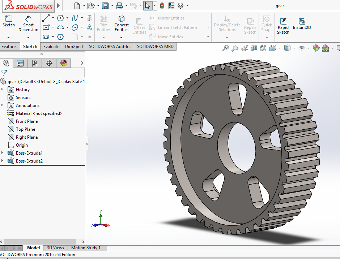Open the ConfigurationManager tab icon
Image resolution: width=340 pixels, height=259 pixels.
(35, 63)
